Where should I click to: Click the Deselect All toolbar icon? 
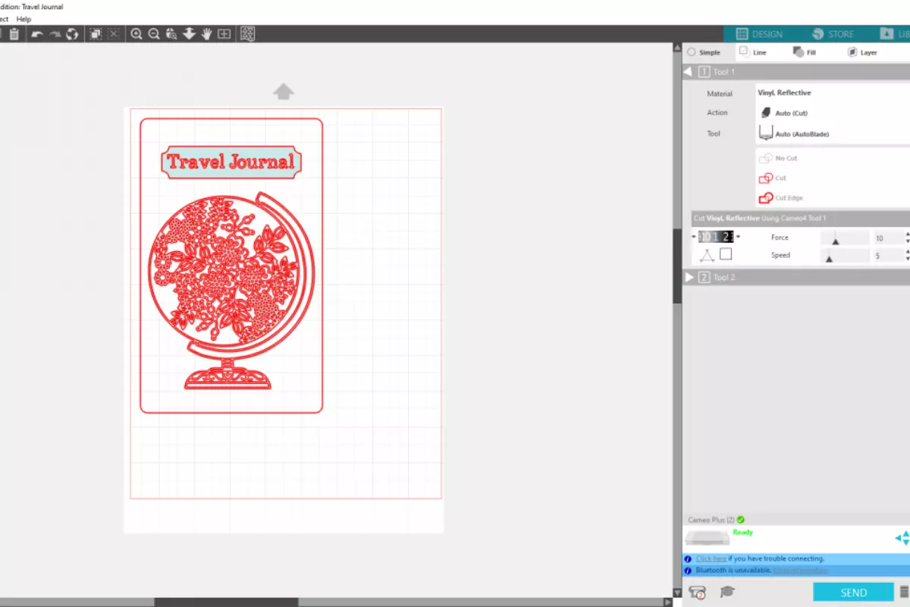pyautogui.click(x=113, y=34)
